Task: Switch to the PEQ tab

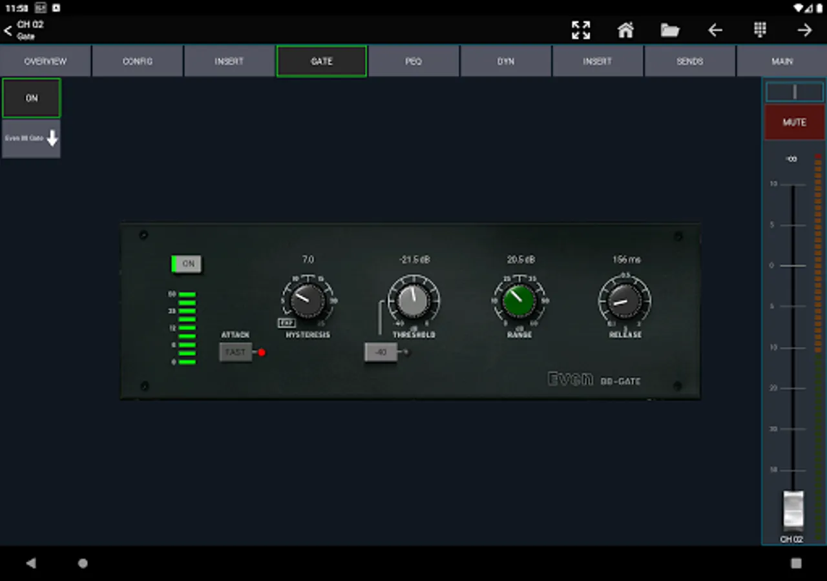Action: tap(413, 61)
